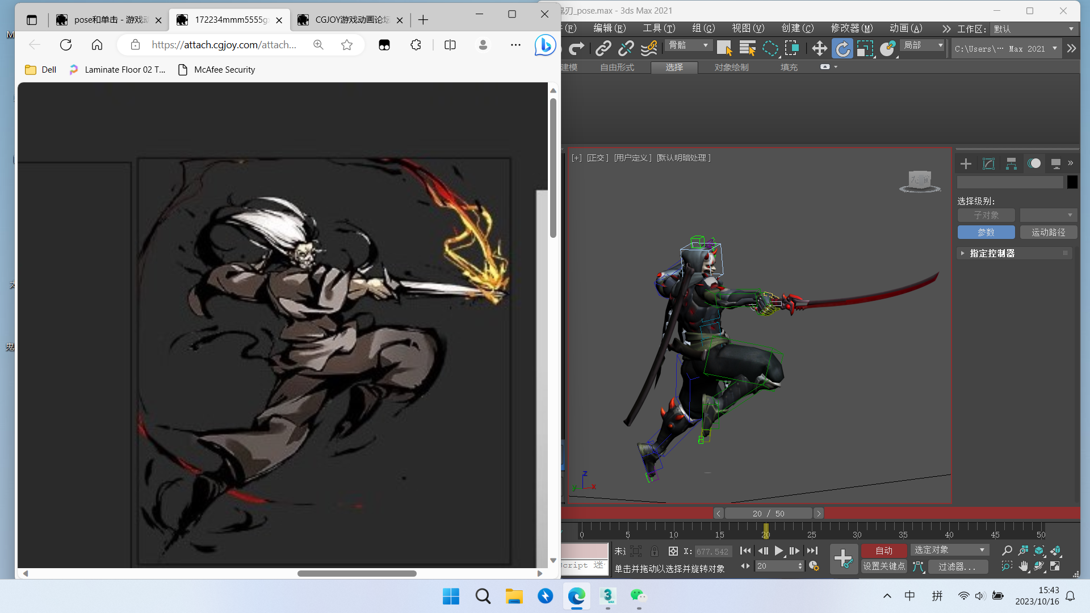The image size is (1090, 613).
Task: Click the Zoom Extents Selected cube icon
Action: 1039,551
